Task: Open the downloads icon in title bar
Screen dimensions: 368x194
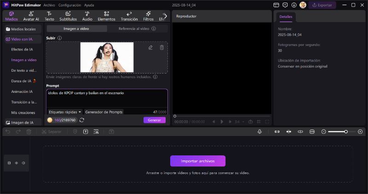Action: pos(294,5)
